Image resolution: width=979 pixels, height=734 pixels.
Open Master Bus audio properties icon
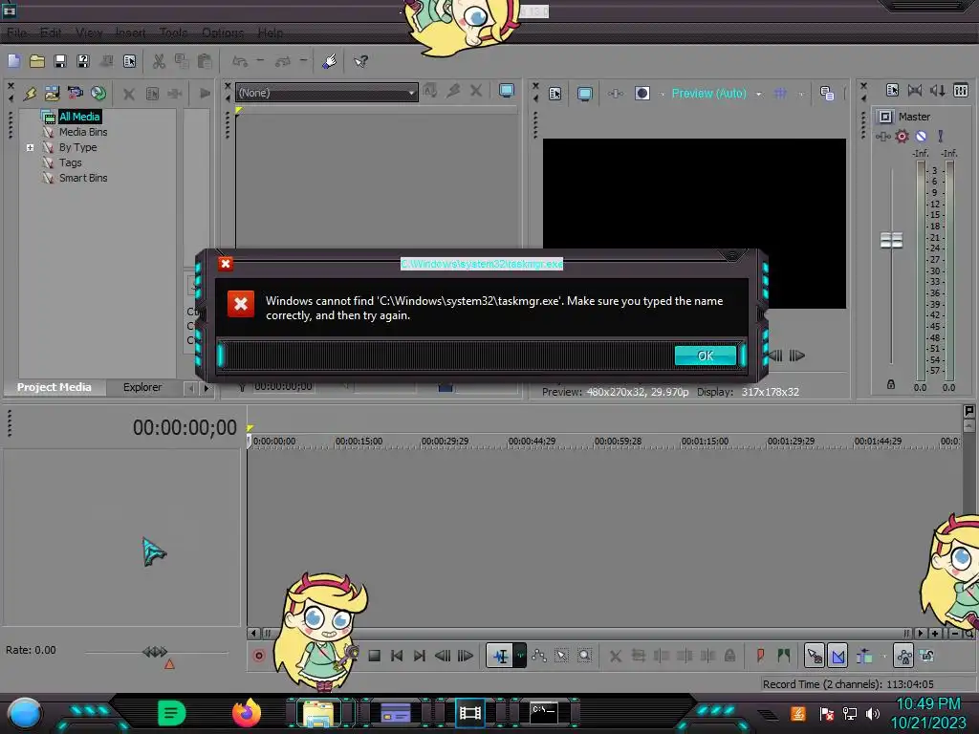pos(892,91)
